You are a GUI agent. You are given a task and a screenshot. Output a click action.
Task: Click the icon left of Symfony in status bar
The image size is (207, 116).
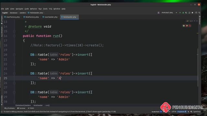point(191,112)
